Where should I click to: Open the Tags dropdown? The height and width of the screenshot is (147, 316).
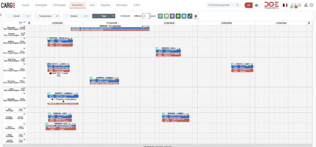(x=104, y=16)
